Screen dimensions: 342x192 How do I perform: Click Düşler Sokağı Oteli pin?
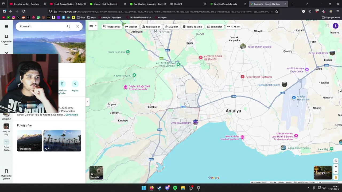126,87
